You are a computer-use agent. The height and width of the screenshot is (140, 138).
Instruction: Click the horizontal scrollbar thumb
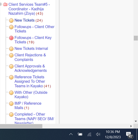(21, 126)
